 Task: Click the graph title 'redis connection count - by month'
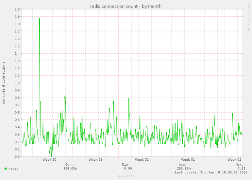[126, 6]
